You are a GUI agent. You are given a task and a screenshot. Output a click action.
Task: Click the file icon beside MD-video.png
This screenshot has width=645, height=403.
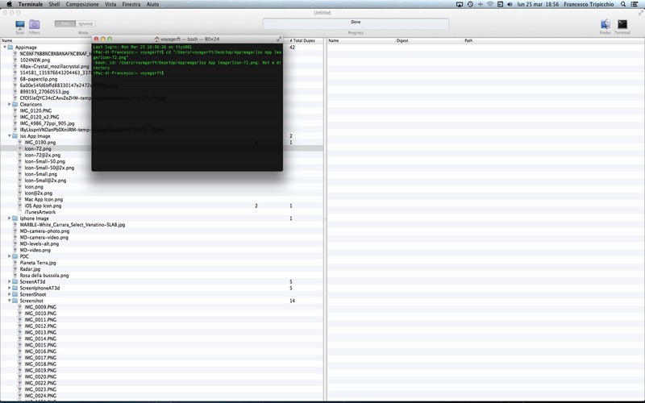tap(15, 250)
